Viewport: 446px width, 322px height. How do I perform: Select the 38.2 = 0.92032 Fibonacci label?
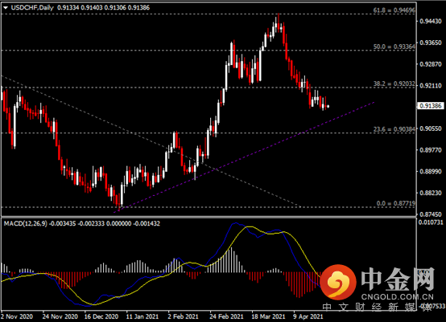point(394,84)
